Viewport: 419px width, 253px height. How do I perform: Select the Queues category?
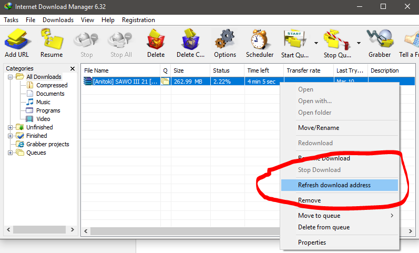(x=36, y=153)
